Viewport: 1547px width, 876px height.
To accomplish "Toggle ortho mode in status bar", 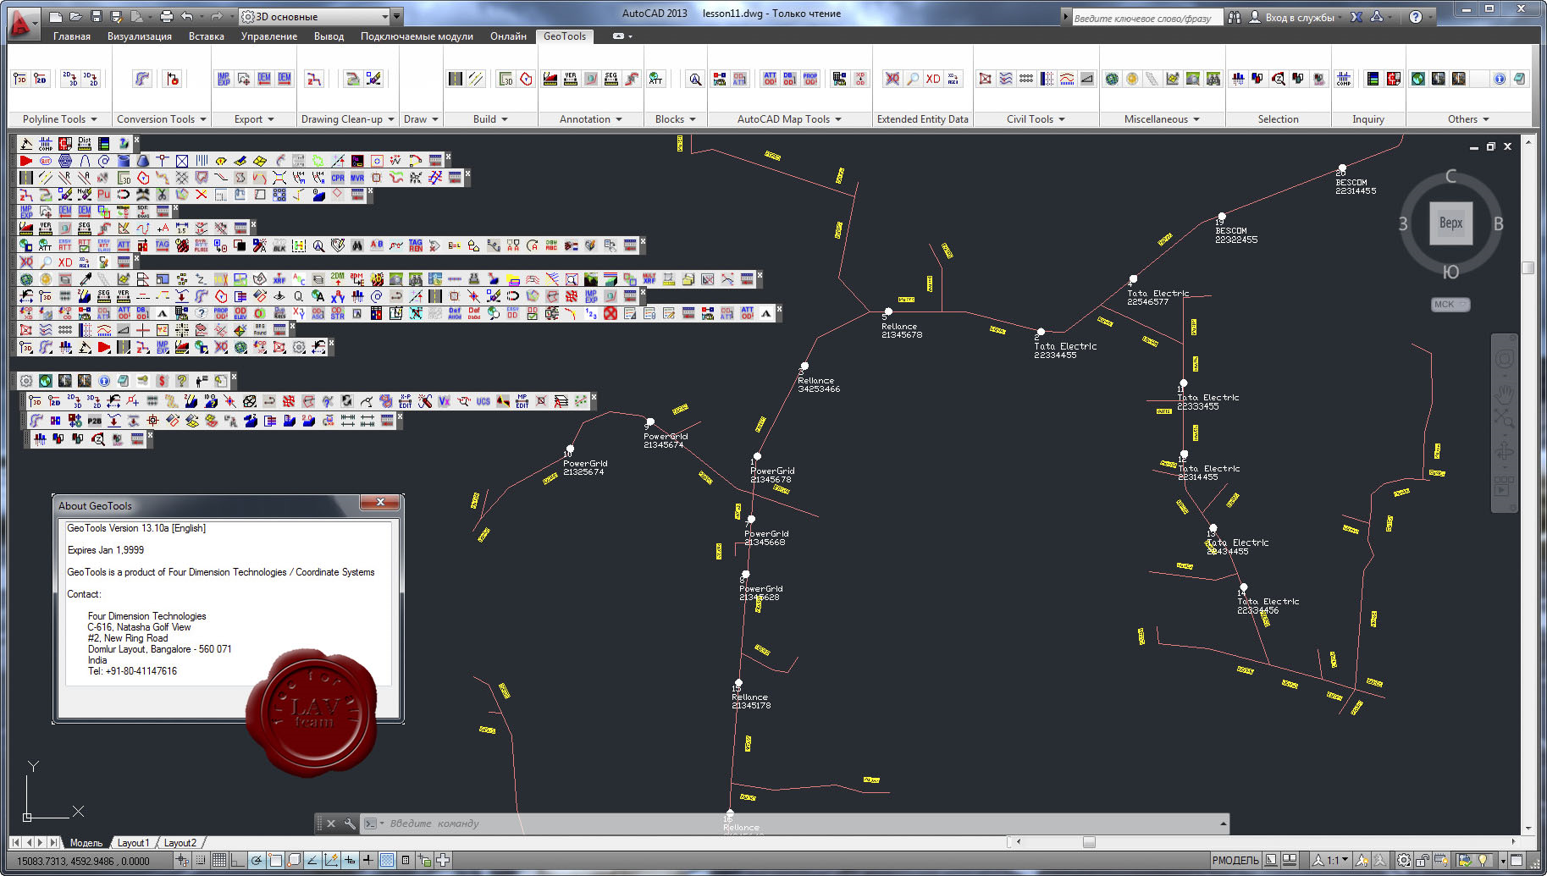I will click(238, 861).
